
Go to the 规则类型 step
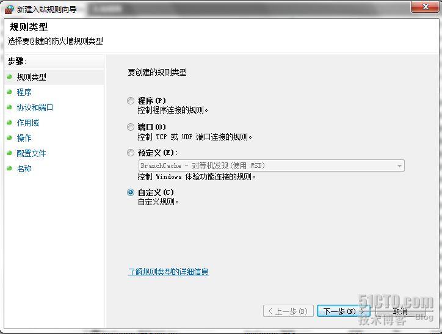coord(31,77)
